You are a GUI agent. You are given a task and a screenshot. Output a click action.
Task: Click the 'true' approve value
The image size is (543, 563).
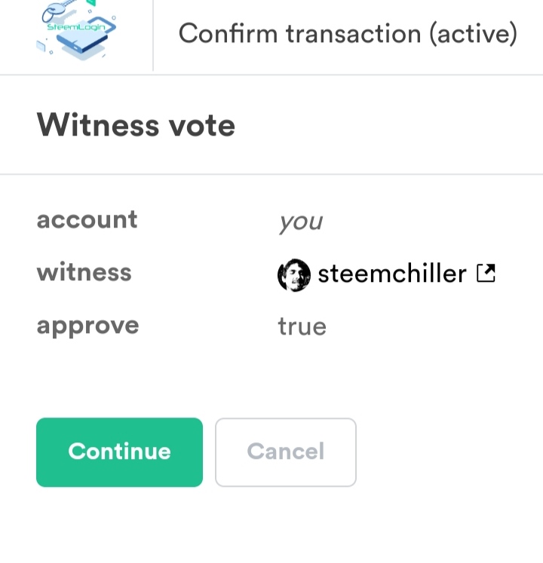point(302,327)
